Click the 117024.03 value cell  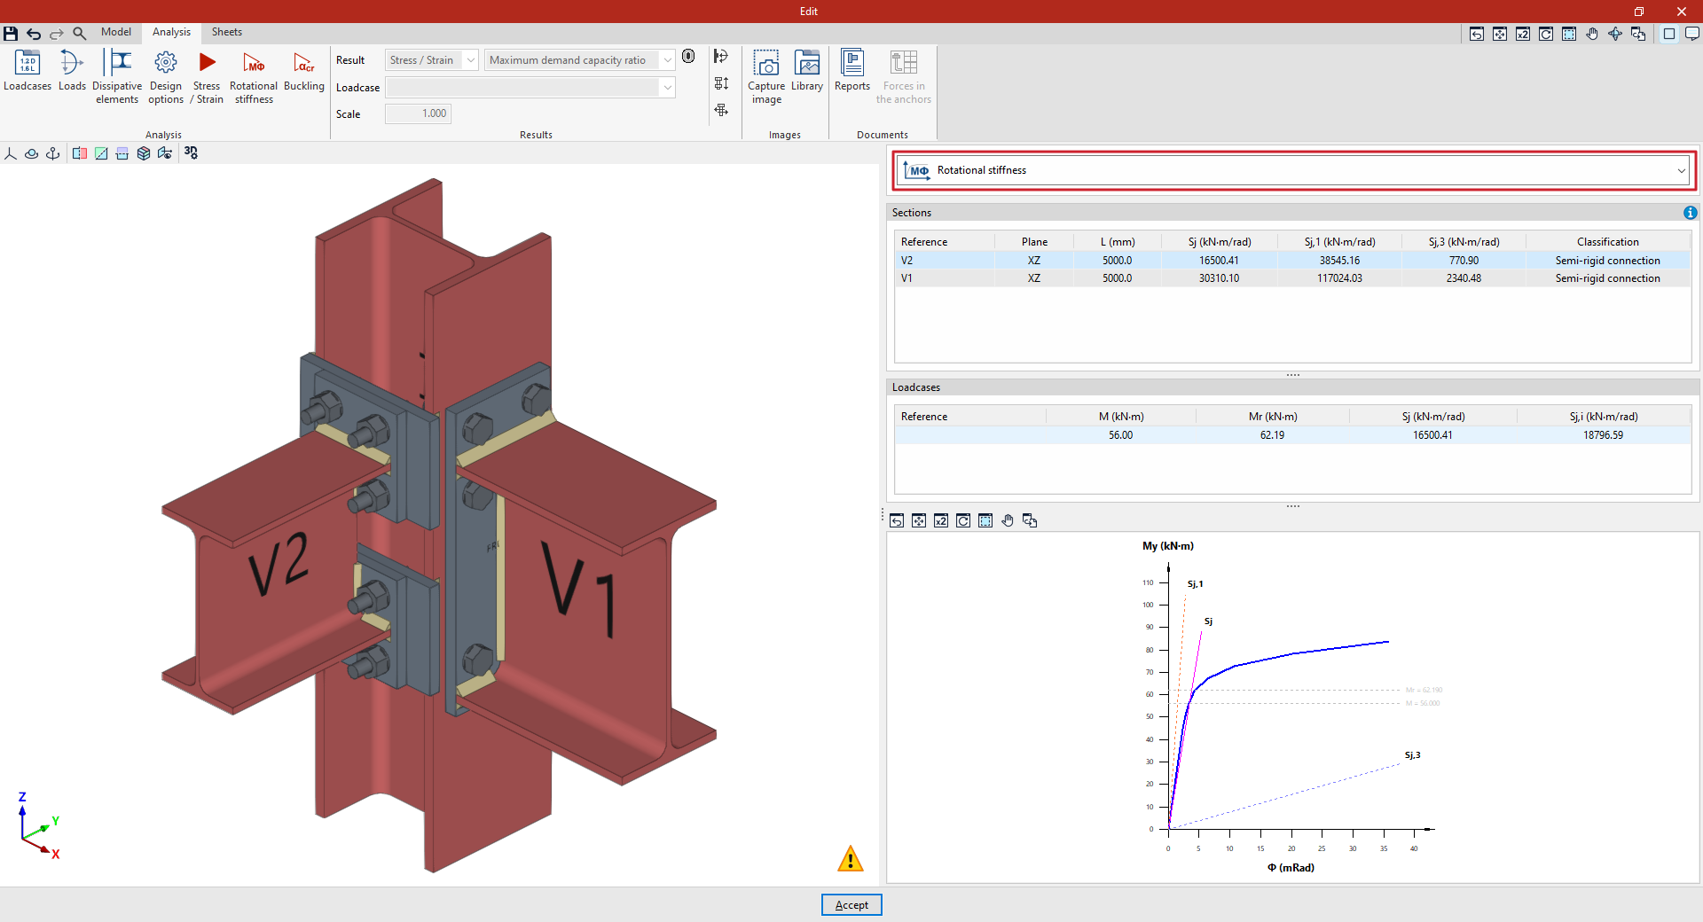click(x=1339, y=278)
